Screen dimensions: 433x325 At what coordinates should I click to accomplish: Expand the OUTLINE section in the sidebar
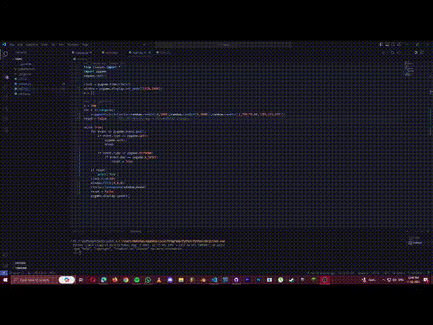coord(20,263)
